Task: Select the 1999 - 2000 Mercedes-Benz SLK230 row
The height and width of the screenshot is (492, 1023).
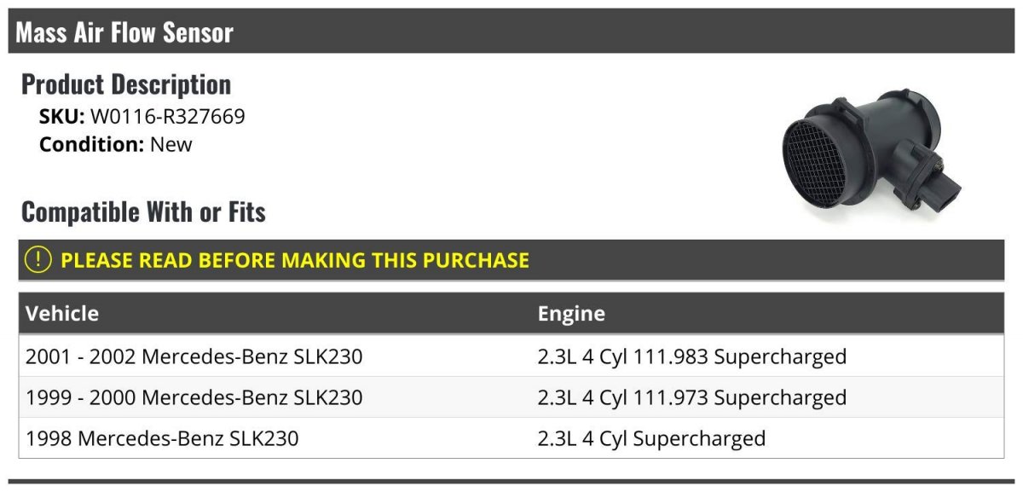Action: point(511,397)
